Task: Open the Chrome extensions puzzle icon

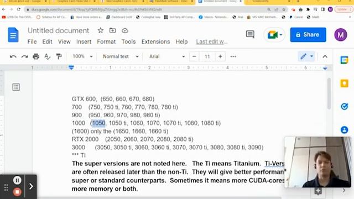Action: point(308,9)
